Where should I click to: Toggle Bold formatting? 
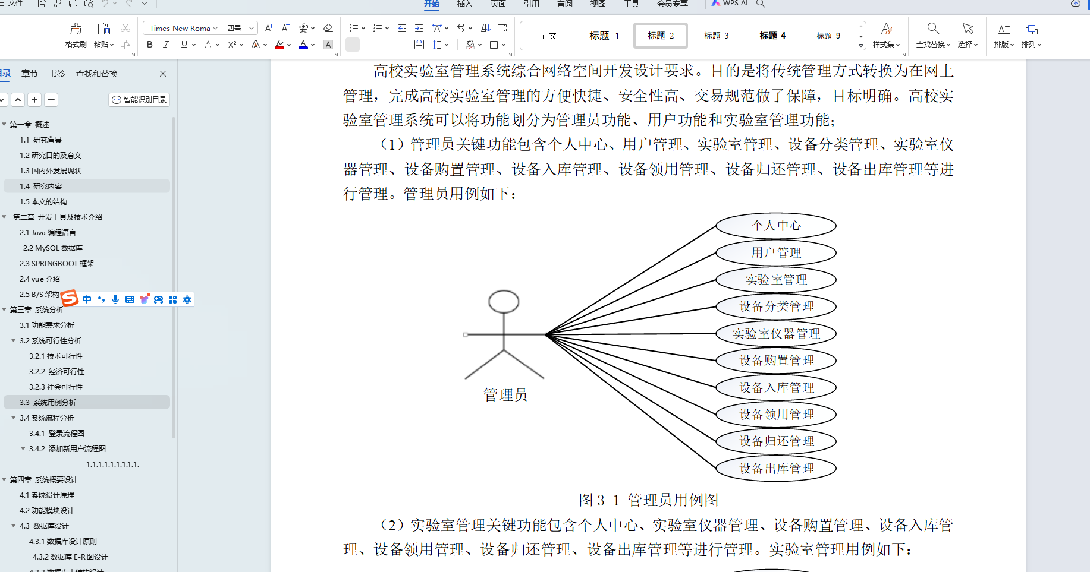[x=150, y=45]
